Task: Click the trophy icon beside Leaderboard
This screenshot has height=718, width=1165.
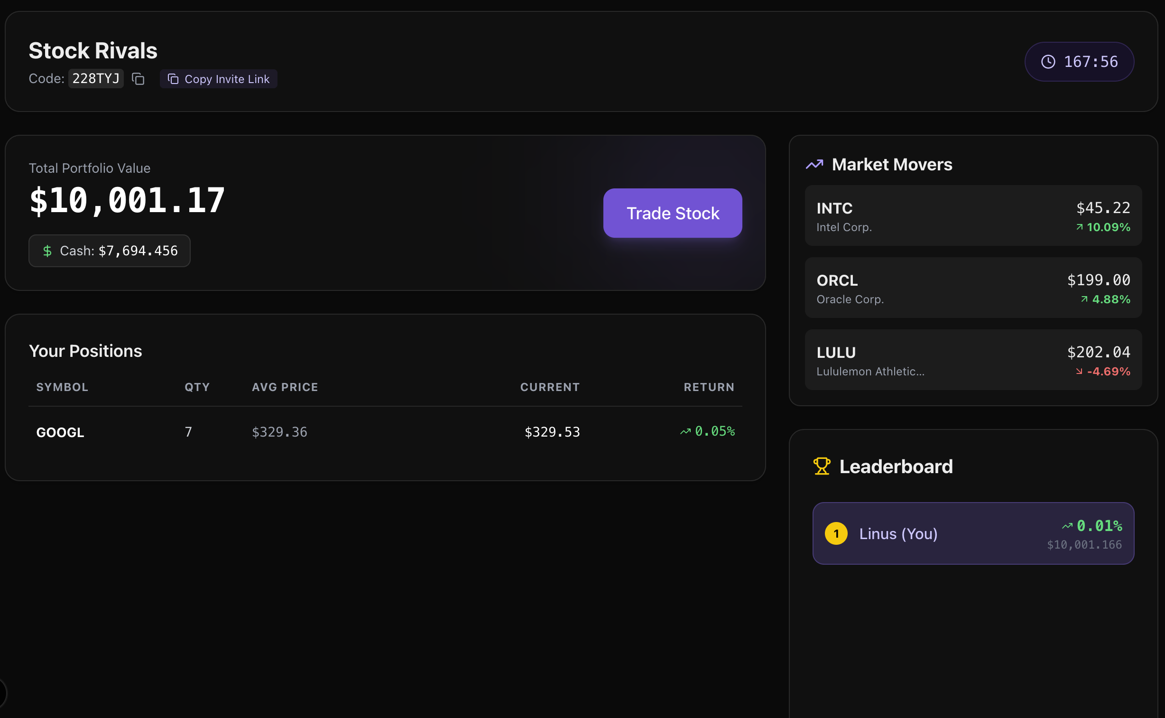Action: (822, 466)
